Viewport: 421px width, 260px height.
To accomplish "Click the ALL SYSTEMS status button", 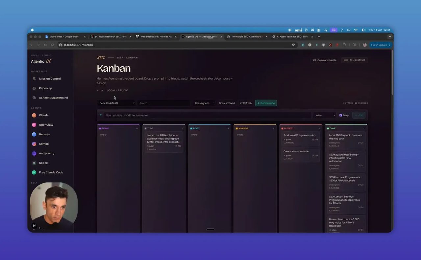I will [355, 60].
